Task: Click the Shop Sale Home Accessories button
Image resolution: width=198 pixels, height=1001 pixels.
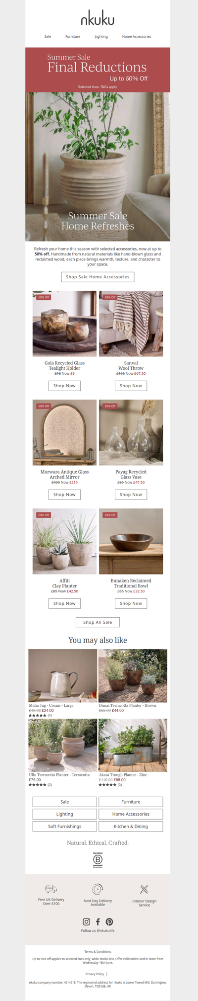Action: 98,277
